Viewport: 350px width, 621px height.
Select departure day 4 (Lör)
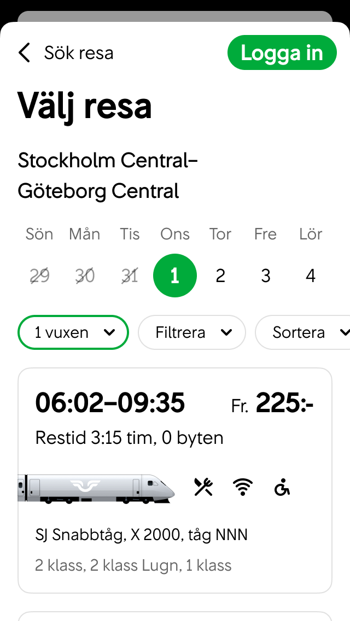[x=310, y=276]
